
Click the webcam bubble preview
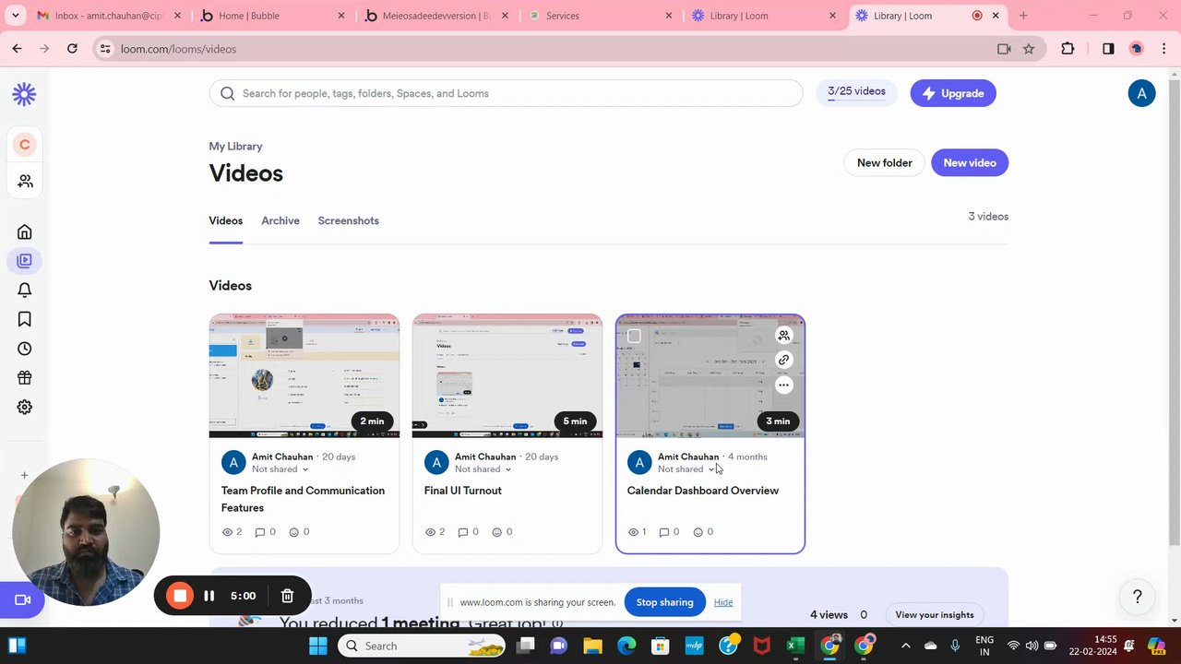[x=86, y=532]
